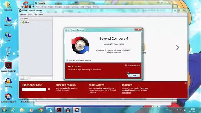This screenshot has height=113, width=201.
Task: Switch to Skype on the taskbar
Action: [x=50, y=110]
